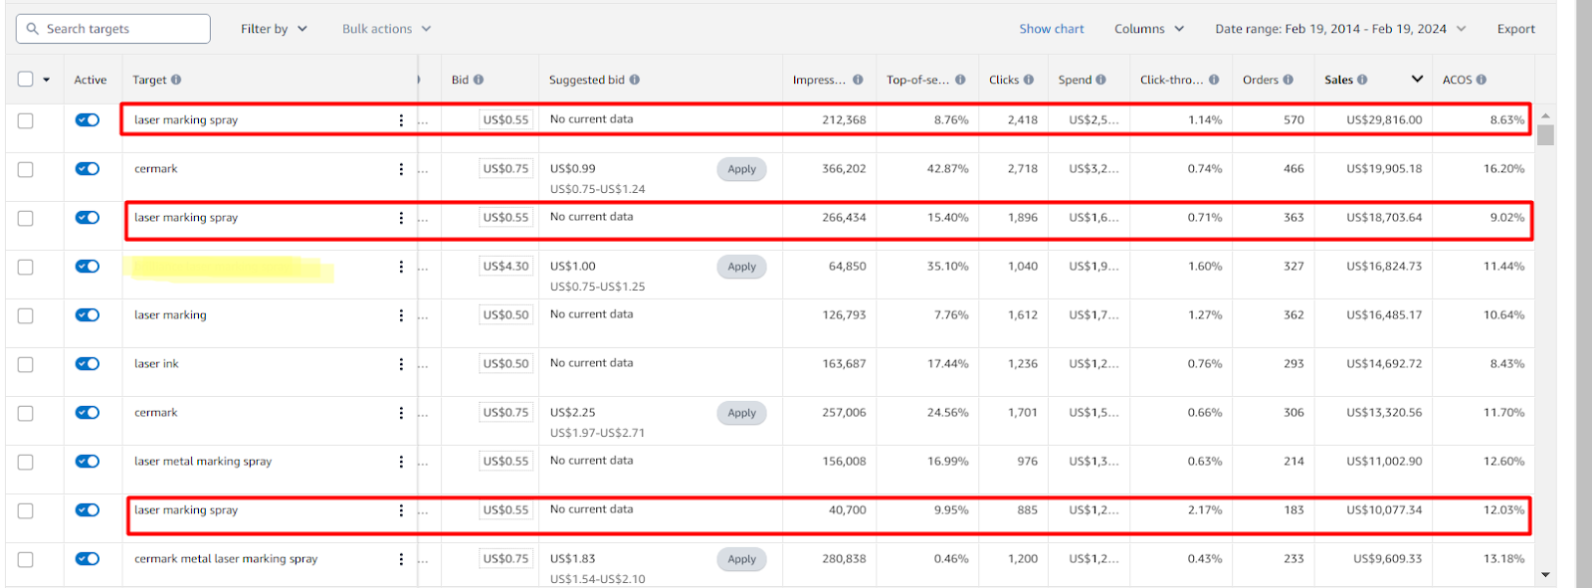Click the info icon beside Spend header
The width and height of the screenshot is (1592, 588).
(x=1101, y=80)
